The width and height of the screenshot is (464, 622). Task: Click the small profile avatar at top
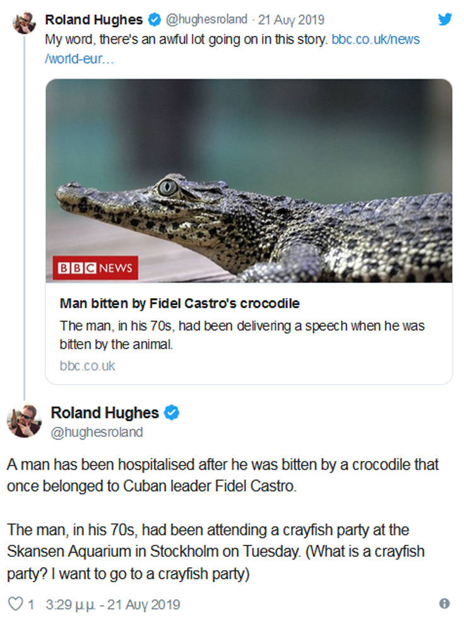coord(24,23)
